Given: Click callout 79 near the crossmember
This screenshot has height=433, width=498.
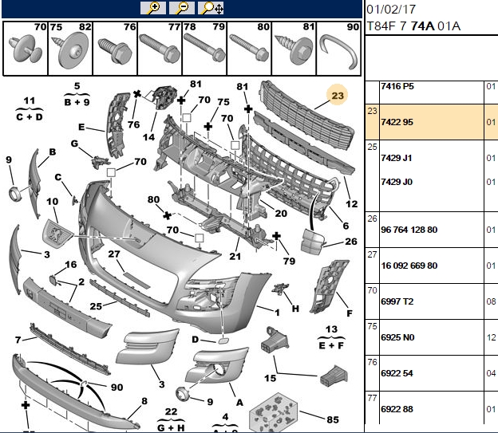Looking at the screenshot, I should click(289, 261).
